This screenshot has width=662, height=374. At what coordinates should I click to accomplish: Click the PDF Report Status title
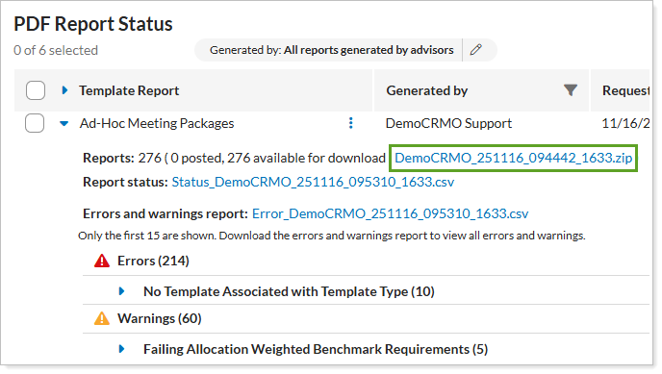[93, 24]
